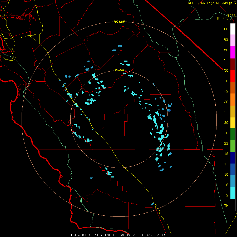Click the legend value 66
The height and width of the screenshot is (237, 237).
pyautogui.click(x=226, y=29)
